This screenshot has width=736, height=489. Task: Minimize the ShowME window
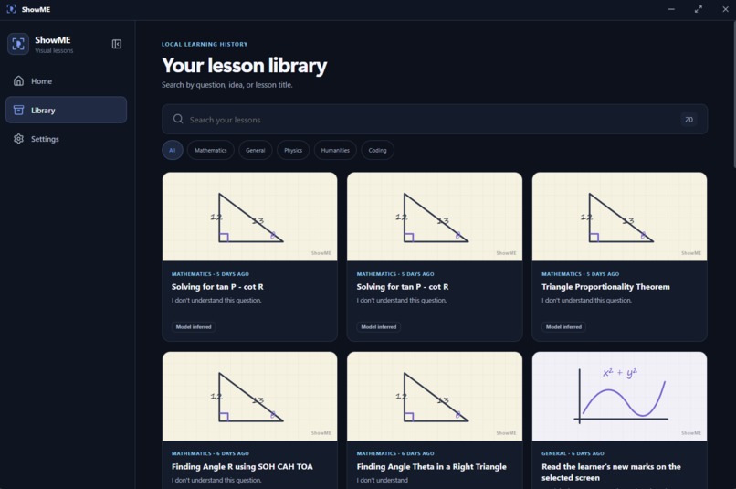tap(671, 9)
